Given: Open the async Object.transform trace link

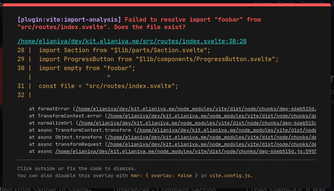Looking at the screenshot, I should 211,137.
